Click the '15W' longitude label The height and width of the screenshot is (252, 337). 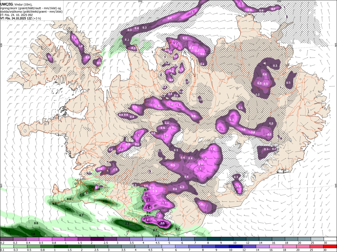[279, 1]
